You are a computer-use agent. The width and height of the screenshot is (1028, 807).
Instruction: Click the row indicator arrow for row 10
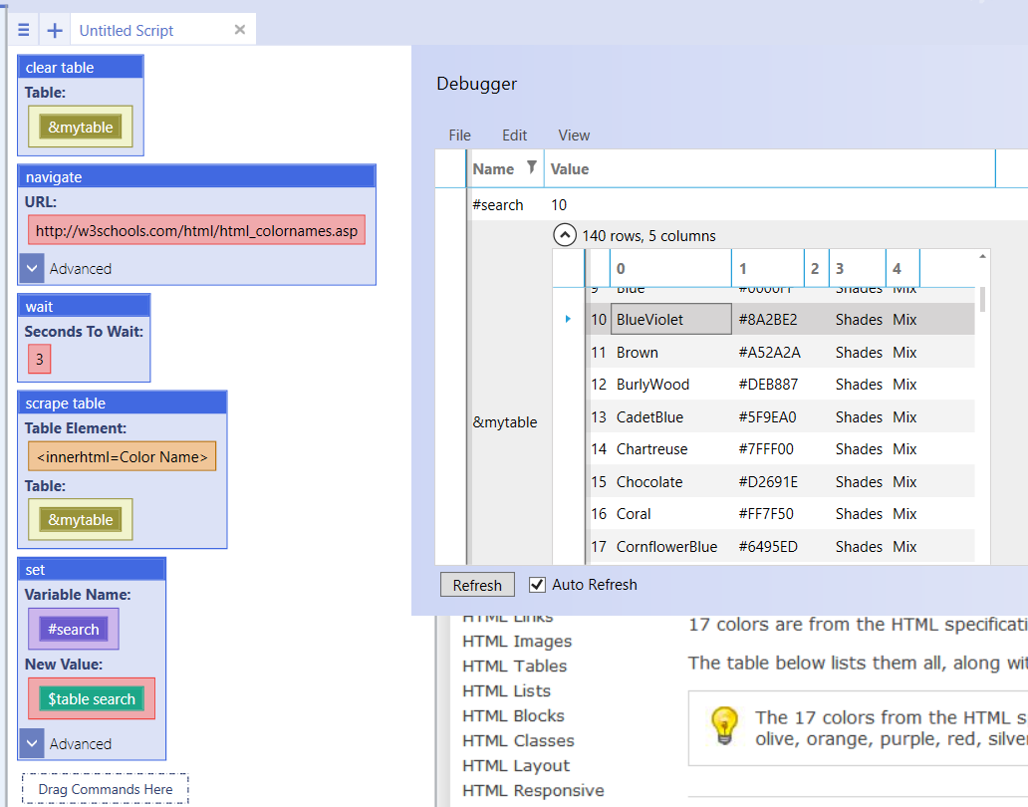(568, 319)
